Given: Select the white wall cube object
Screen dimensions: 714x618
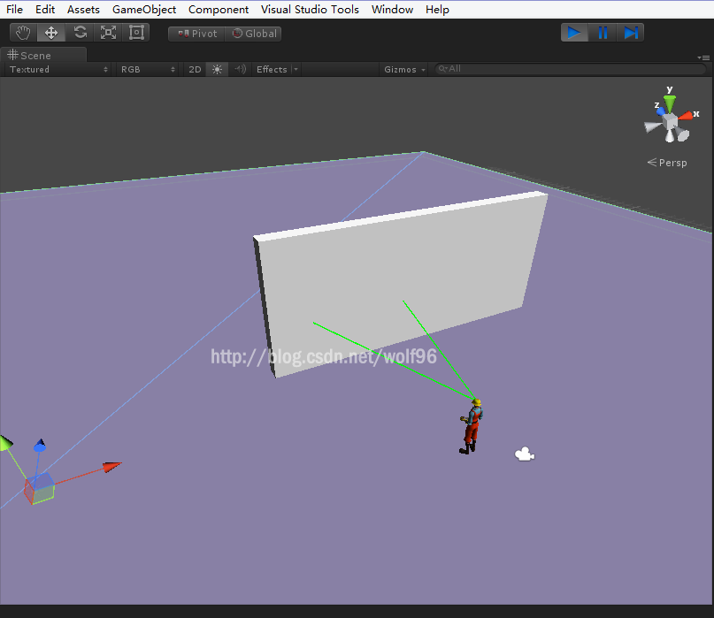Looking at the screenshot, I should (401, 283).
